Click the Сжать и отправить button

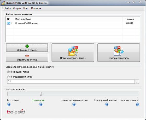[119, 53]
